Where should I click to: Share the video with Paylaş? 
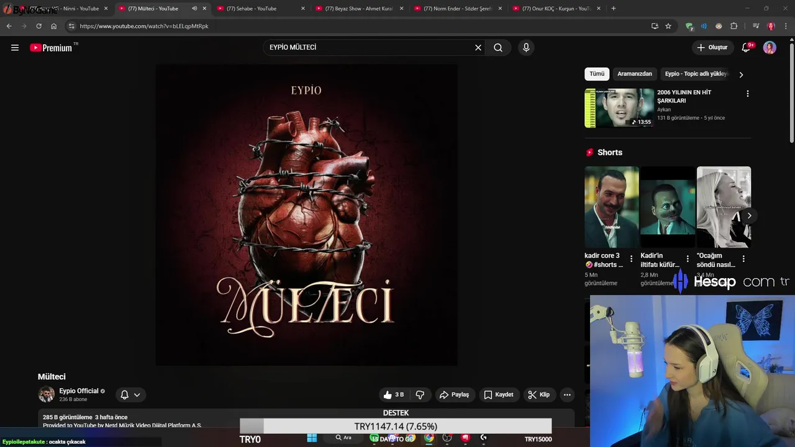(x=454, y=395)
